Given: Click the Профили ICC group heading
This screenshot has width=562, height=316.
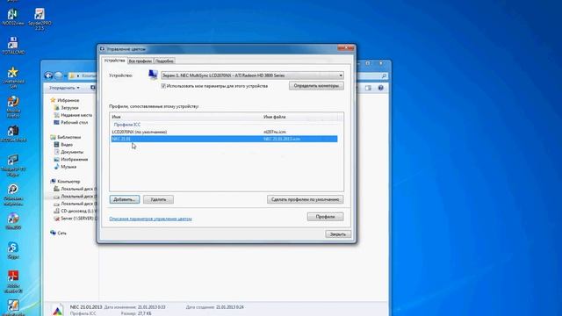Looking at the screenshot, I should [126, 125].
